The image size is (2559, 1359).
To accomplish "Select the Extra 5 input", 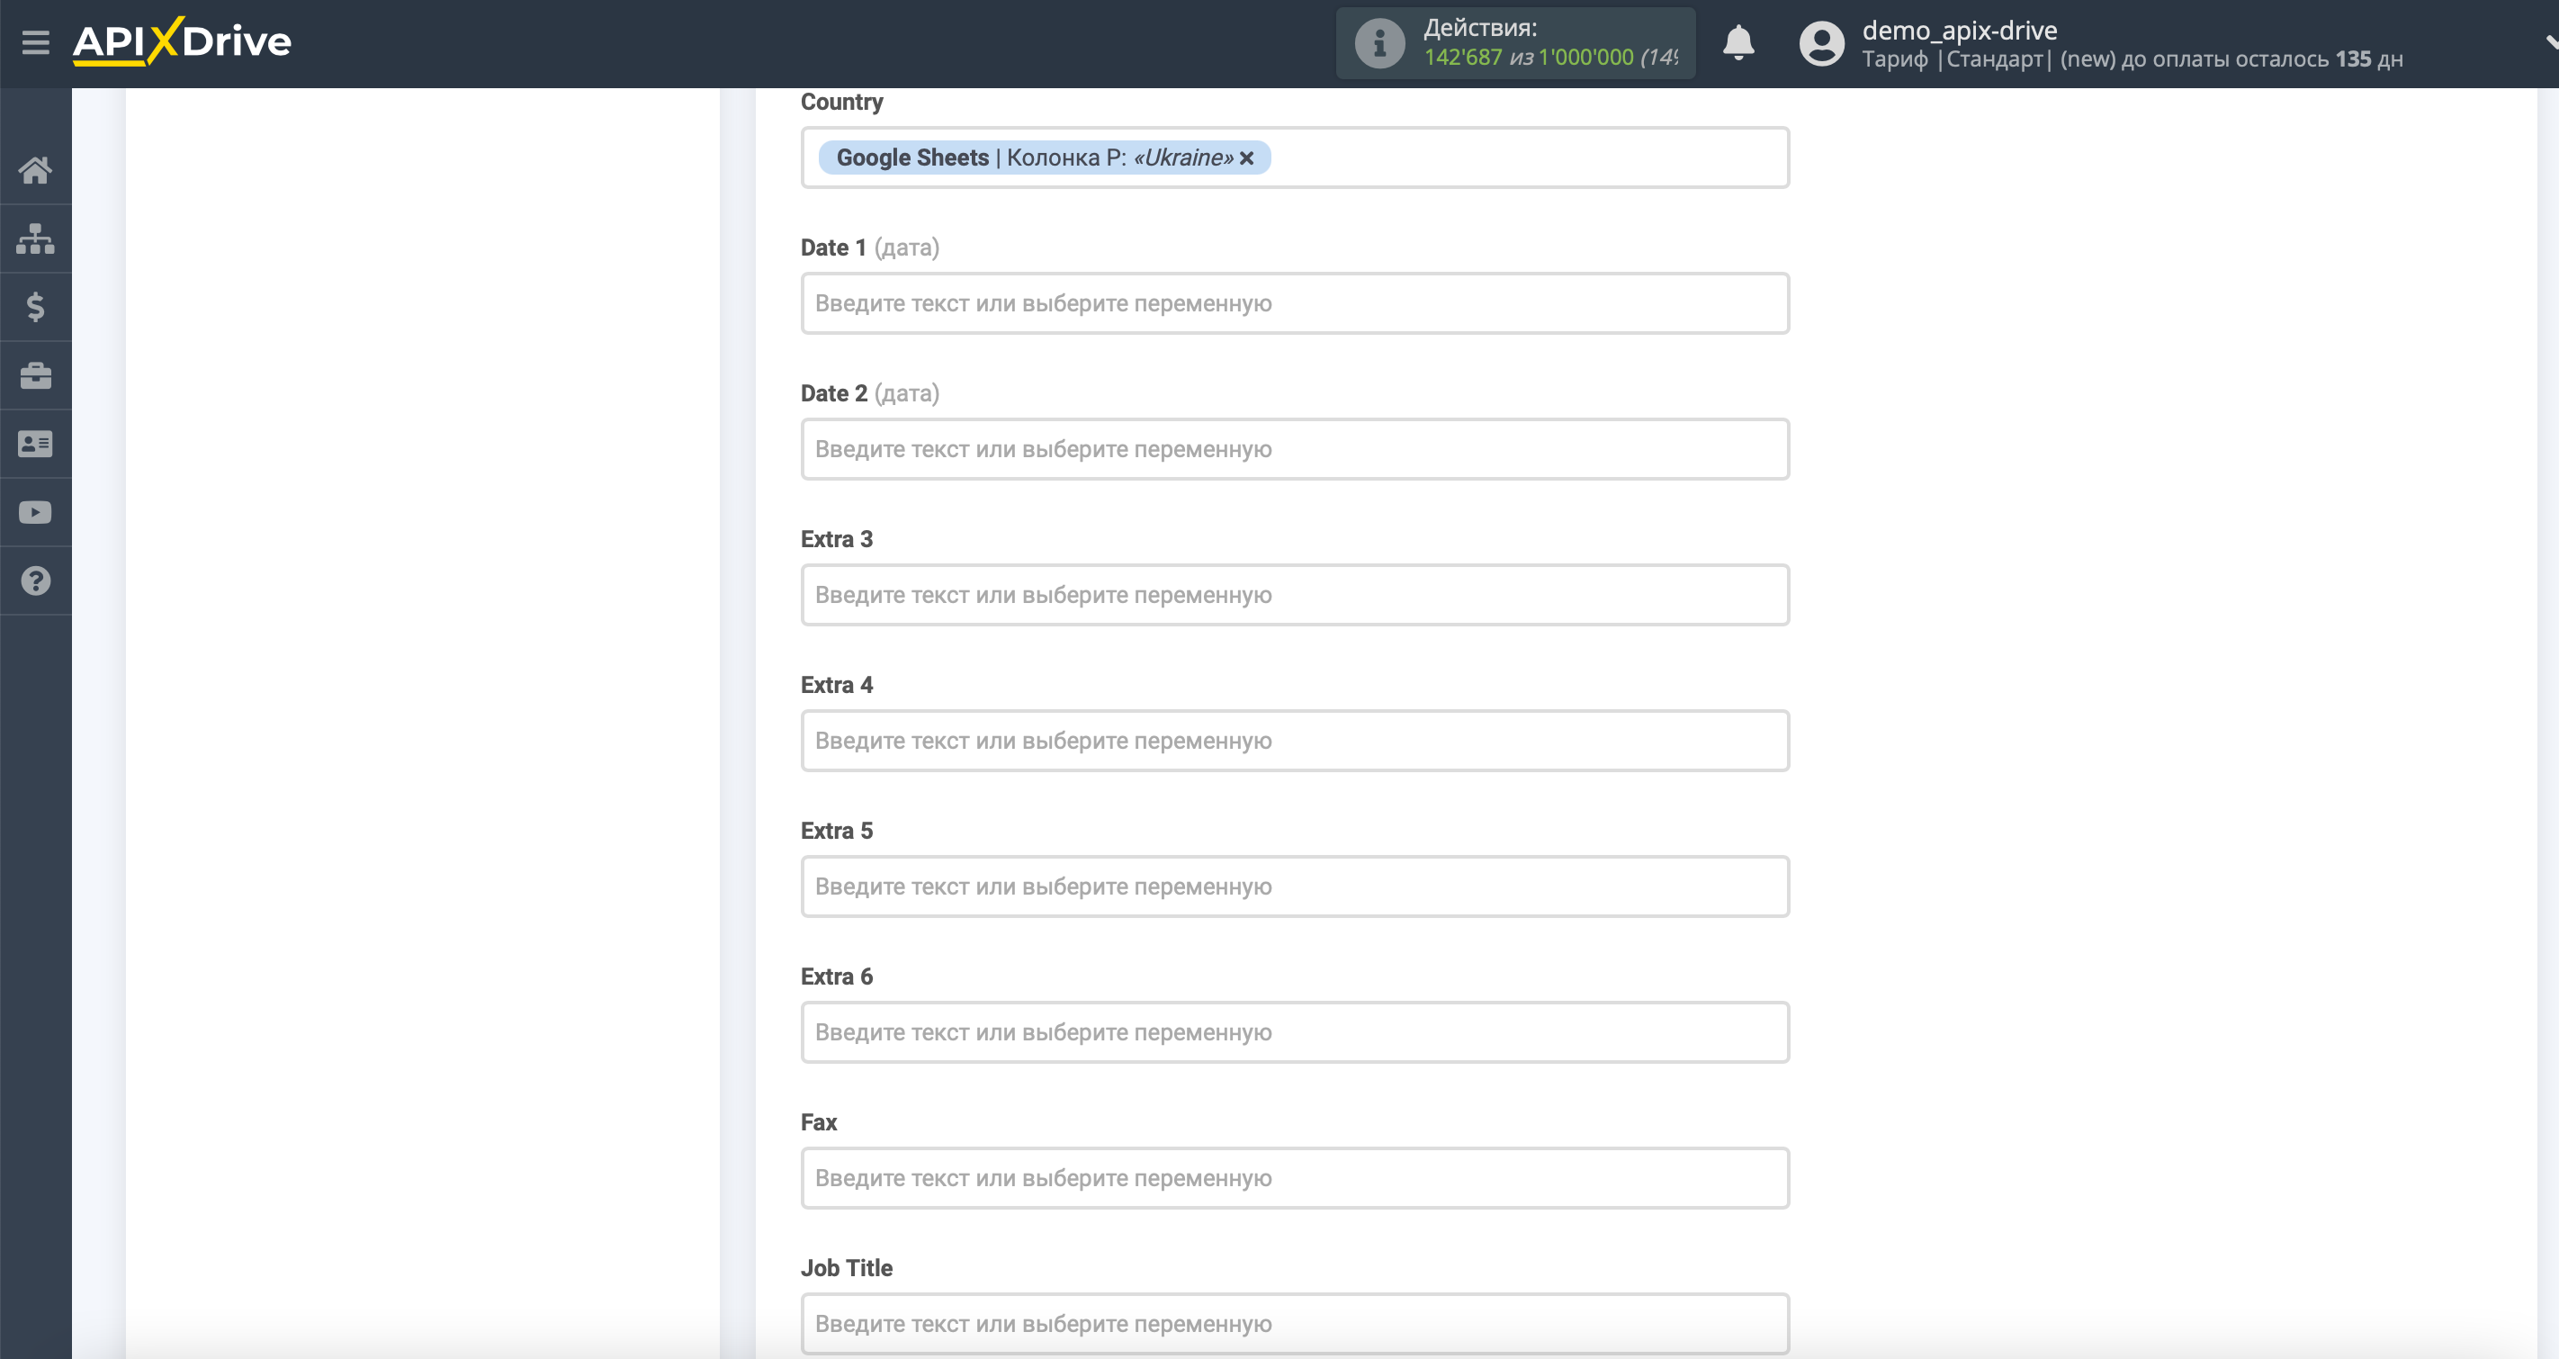I will click(x=1296, y=887).
